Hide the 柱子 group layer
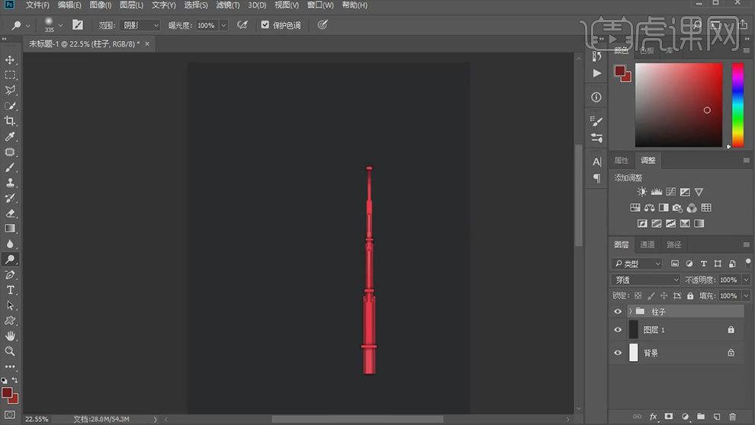Screen dimensions: 755x425 [x=618, y=312]
